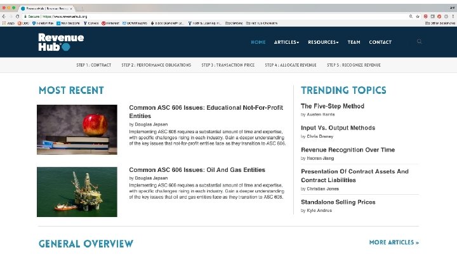Click the browser forward arrow
Image resolution: width=457 pixels, height=257 pixels.
coord(11,16)
